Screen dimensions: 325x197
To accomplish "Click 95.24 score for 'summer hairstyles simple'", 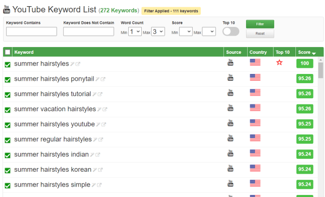I will coord(305,184).
